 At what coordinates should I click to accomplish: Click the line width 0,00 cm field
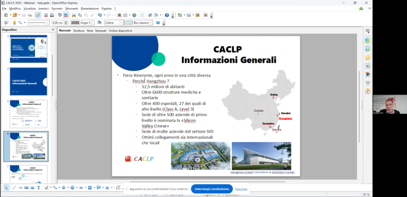coord(58,23)
